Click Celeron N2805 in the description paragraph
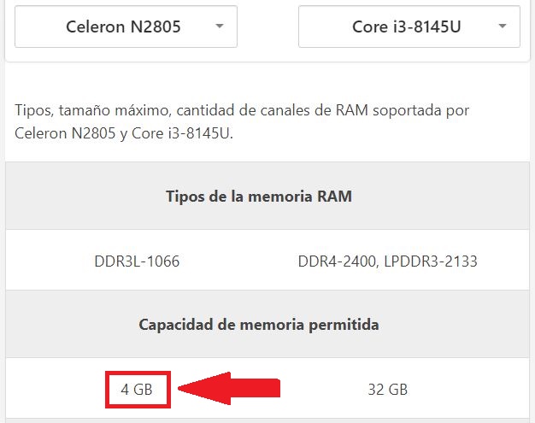The height and width of the screenshot is (423, 535). pos(65,133)
